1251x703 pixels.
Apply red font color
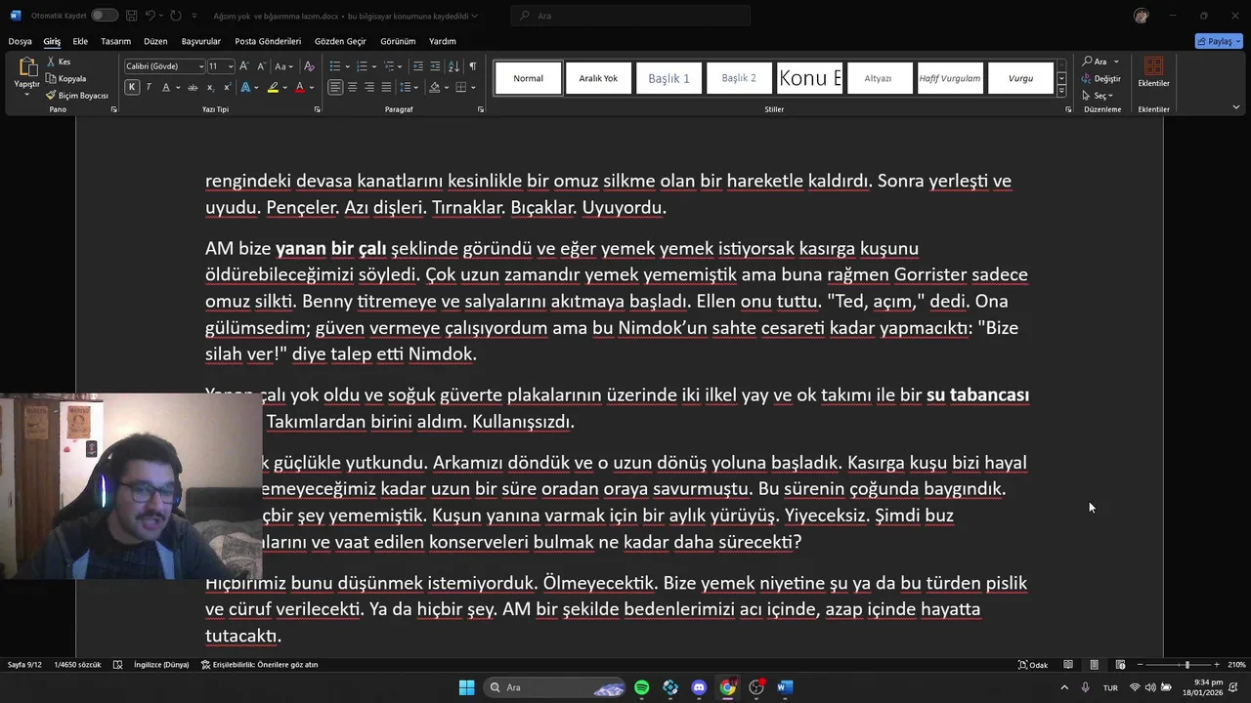pos(299,87)
